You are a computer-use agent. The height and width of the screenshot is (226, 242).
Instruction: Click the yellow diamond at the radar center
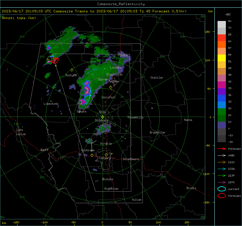[102, 117]
